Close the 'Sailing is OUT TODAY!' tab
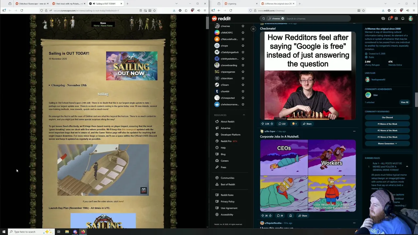The width and height of the screenshot is (418, 235). pyautogui.click(x=121, y=4)
